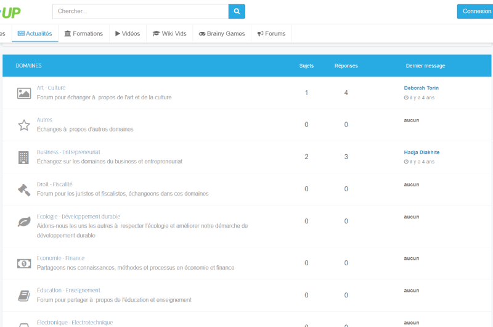
Task: Open the Brainy Games tab
Action: (x=222, y=33)
